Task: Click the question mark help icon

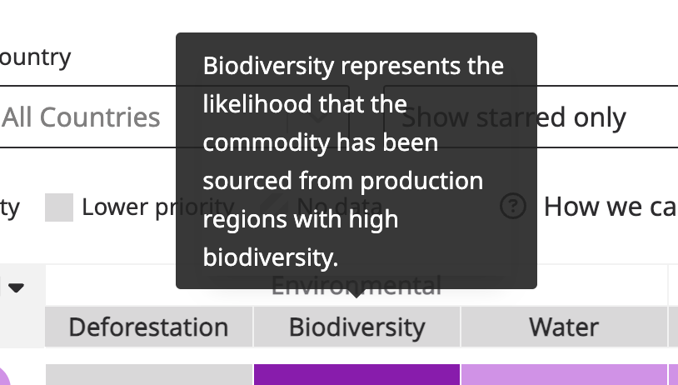Action: tap(514, 207)
